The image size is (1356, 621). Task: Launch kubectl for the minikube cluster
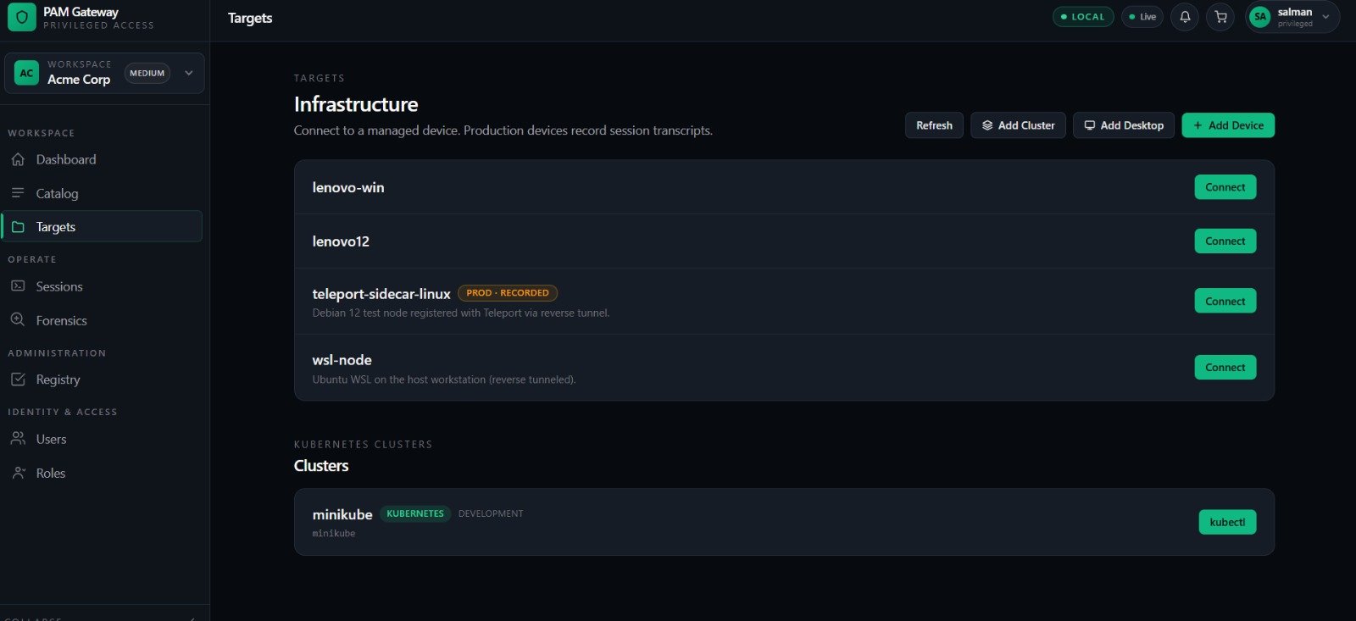[1227, 522]
